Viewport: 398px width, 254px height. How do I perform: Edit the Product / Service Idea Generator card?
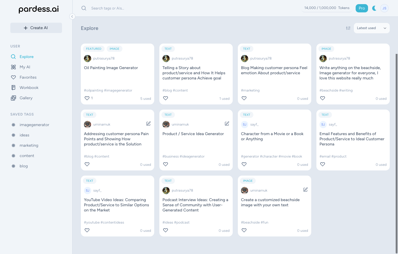tap(227, 124)
